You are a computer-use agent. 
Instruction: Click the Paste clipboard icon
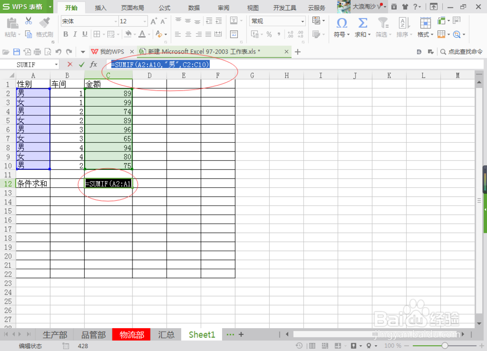coord(12,23)
